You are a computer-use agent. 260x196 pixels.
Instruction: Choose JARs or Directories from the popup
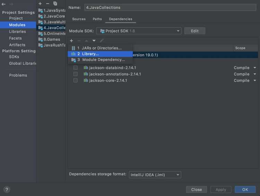click(x=100, y=48)
